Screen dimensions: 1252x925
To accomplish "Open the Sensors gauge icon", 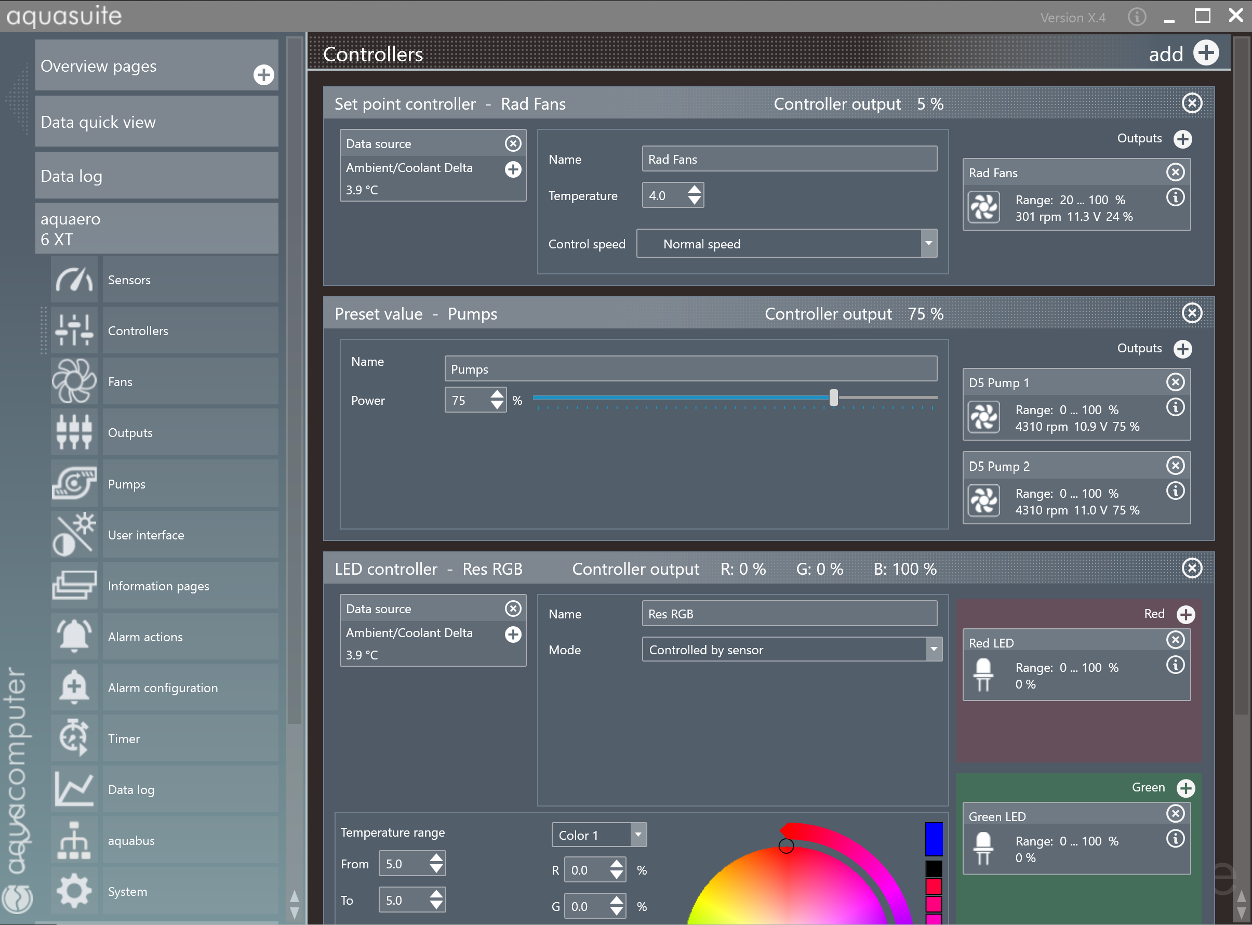I will [74, 280].
